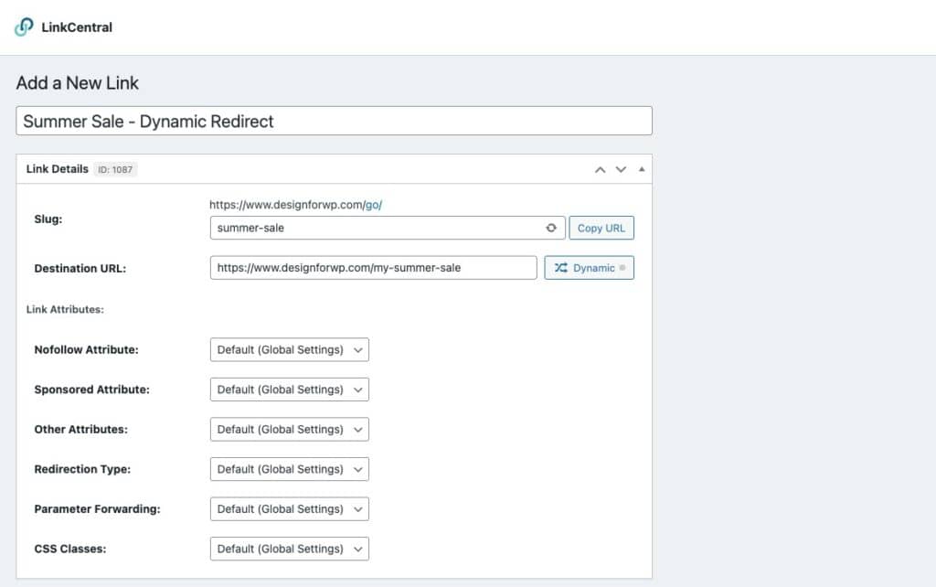Focus the link title field
This screenshot has width=936, height=587.
(x=334, y=121)
